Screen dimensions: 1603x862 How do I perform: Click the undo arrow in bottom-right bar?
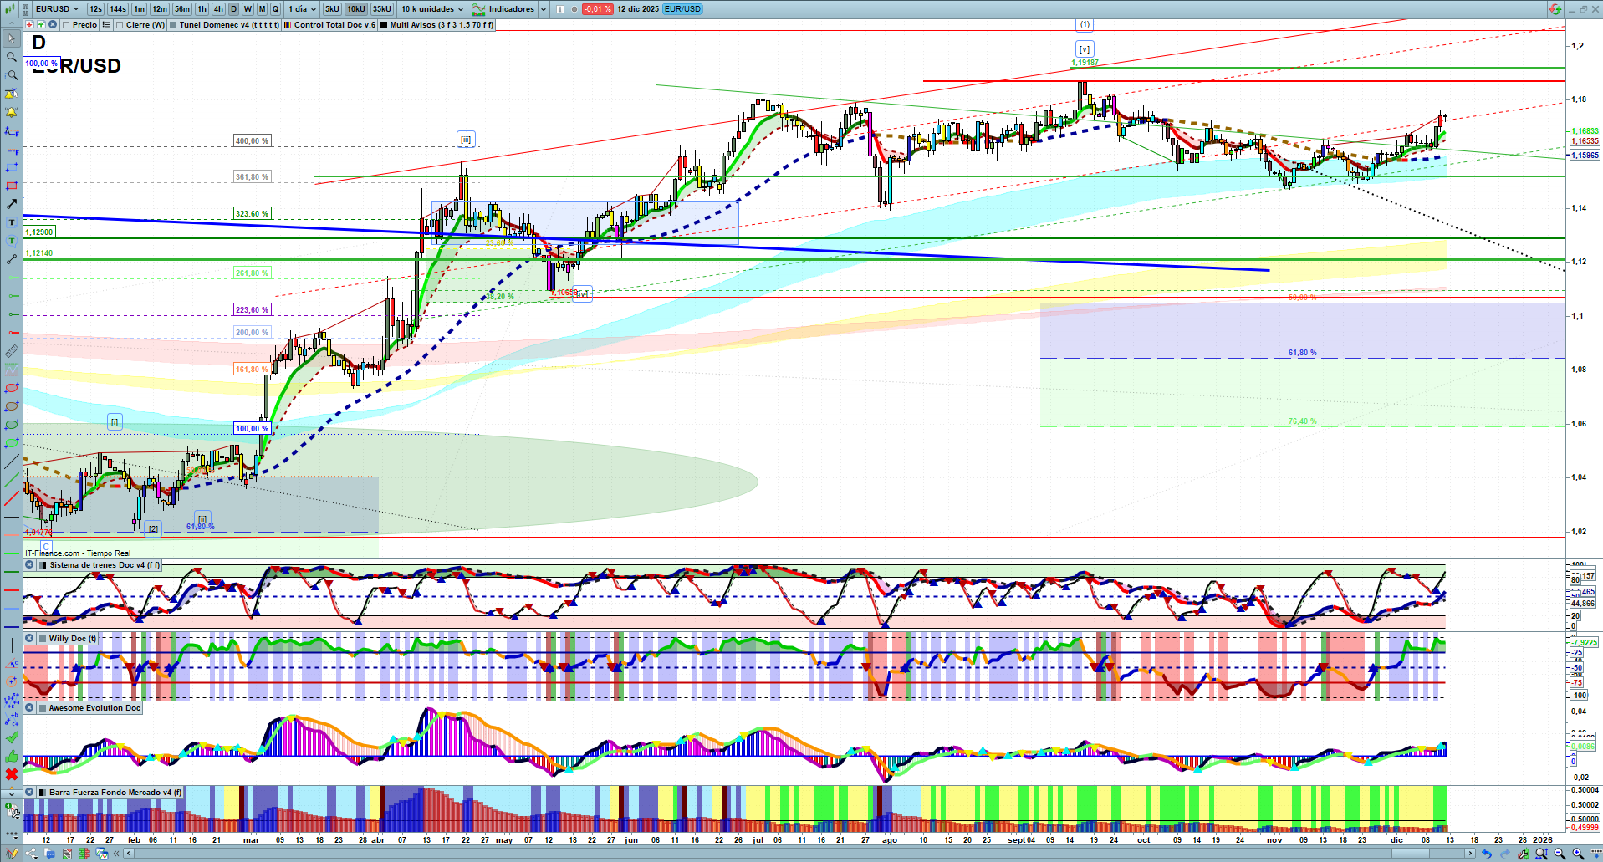click(1486, 854)
